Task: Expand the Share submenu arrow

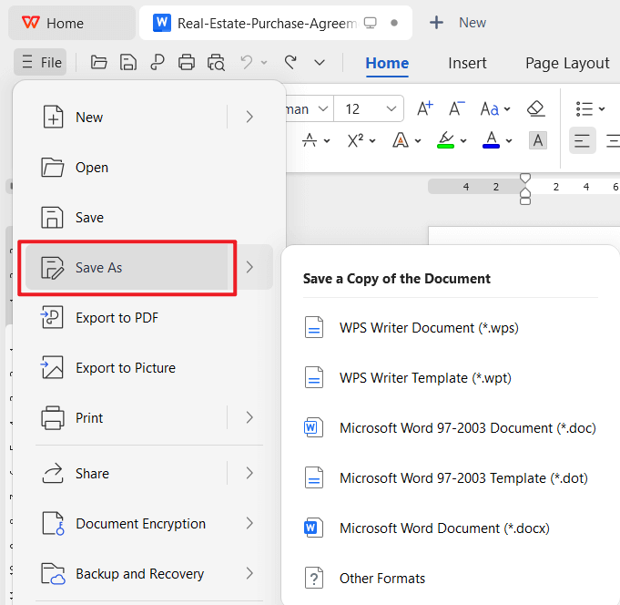Action: point(249,473)
